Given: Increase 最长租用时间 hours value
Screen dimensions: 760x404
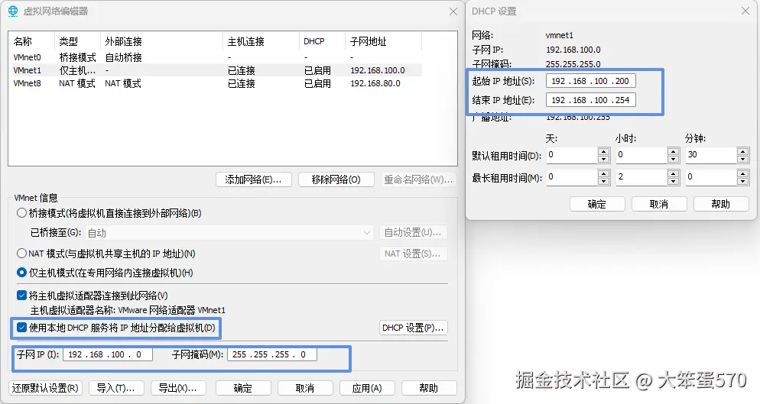Looking at the screenshot, I should coord(674,174).
